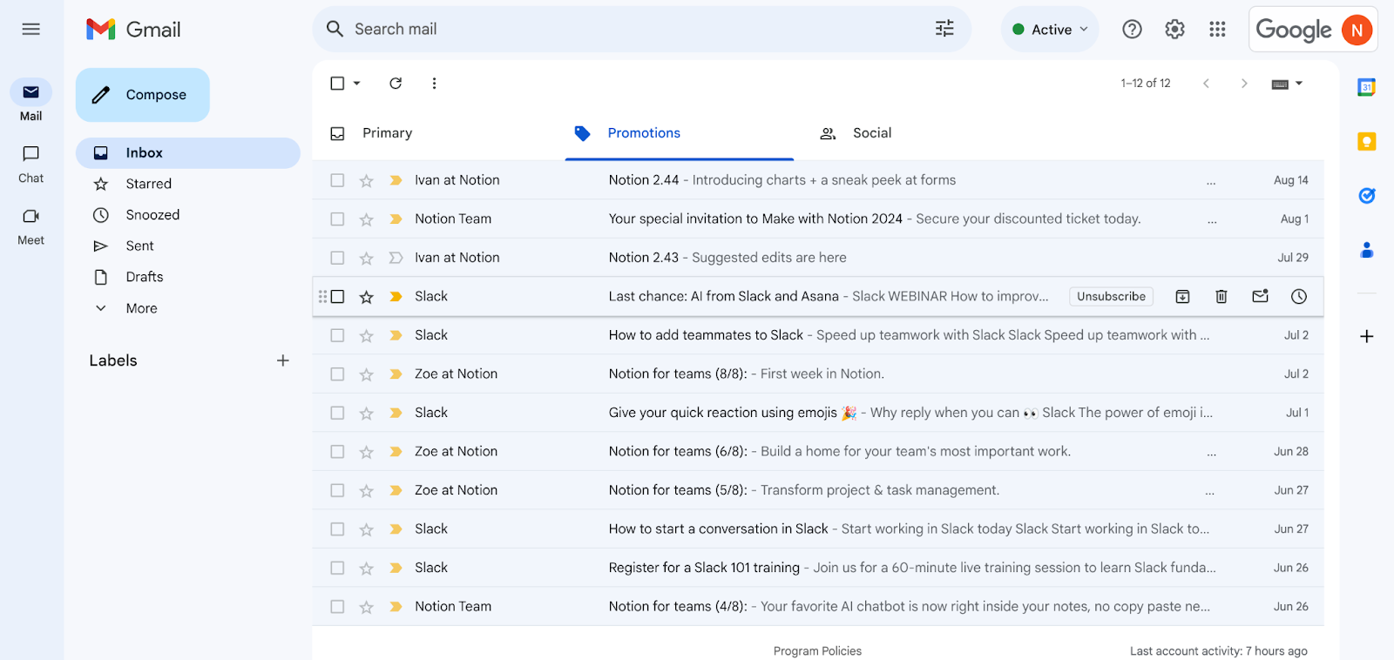The width and height of the screenshot is (1394, 660).
Task: Switch to Meet in left rail
Action: coord(30,226)
